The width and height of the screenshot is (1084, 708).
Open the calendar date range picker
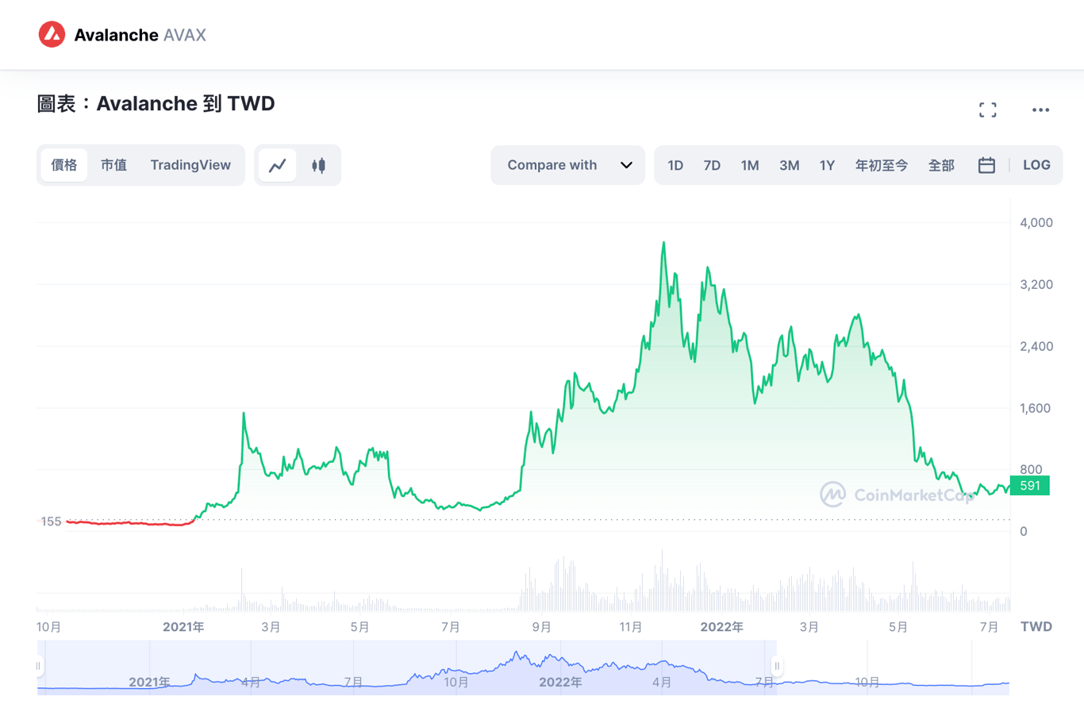[x=986, y=165]
